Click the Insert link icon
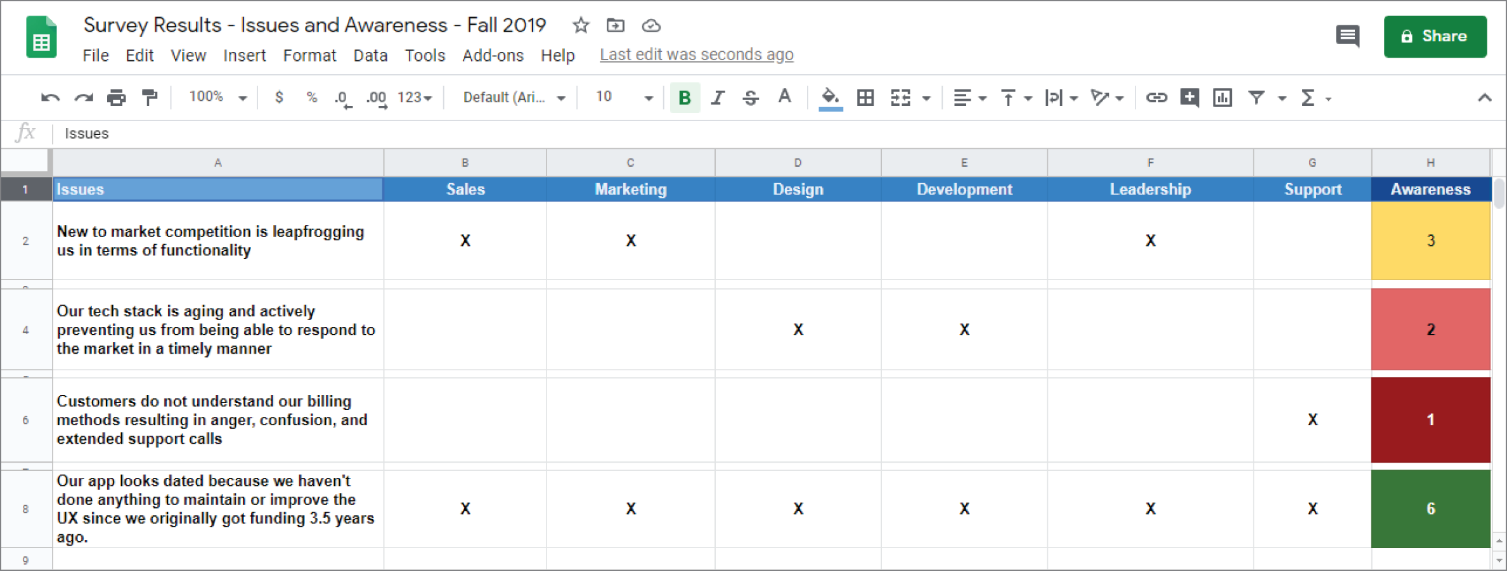The width and height of the screenshot is (1507, 571). [x=1156, y=98]
